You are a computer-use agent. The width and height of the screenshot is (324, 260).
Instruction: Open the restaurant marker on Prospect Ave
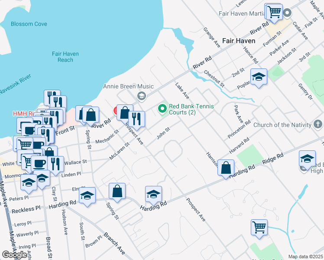pos(136,120)
